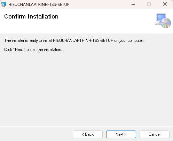173x141 pixels.
Task: Go back with the Back button
Action: 88,134
